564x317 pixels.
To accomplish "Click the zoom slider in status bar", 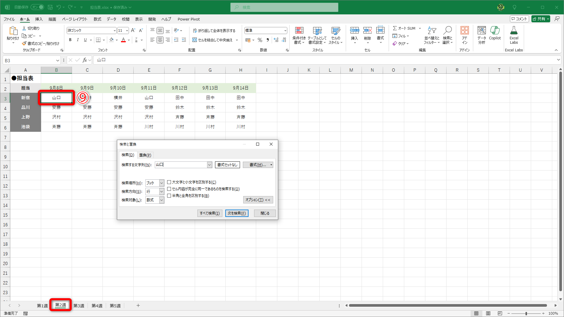I will tap(526, 313).
